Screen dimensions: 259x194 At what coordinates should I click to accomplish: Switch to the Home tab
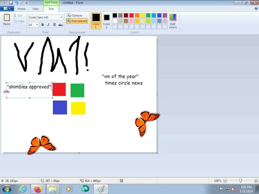coord(21,9)
